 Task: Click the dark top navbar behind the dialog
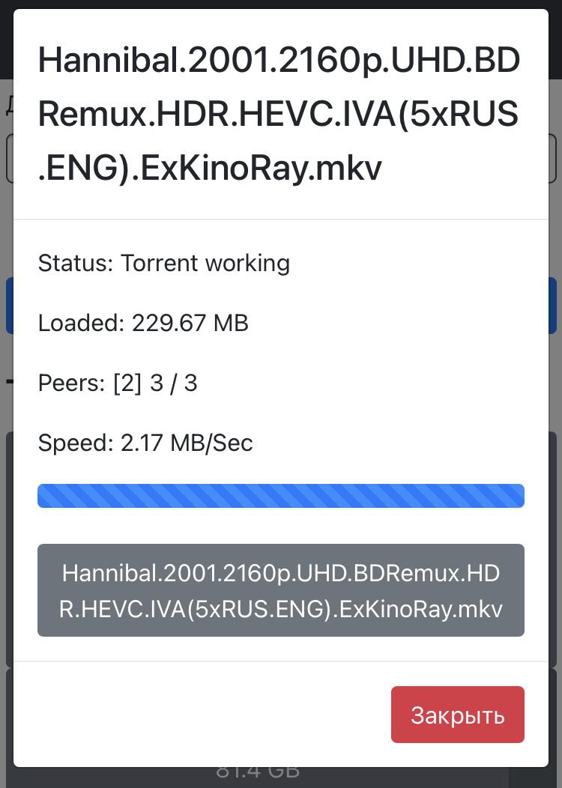pyautogui.click(x=280, y=4)
